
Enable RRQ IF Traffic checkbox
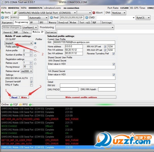[32, 85]
